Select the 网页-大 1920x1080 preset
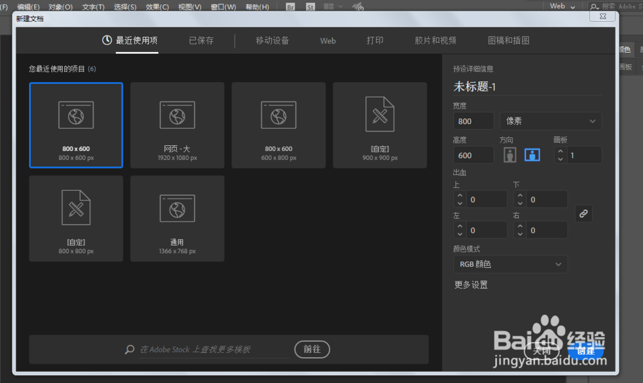 [x=177, y=125]
